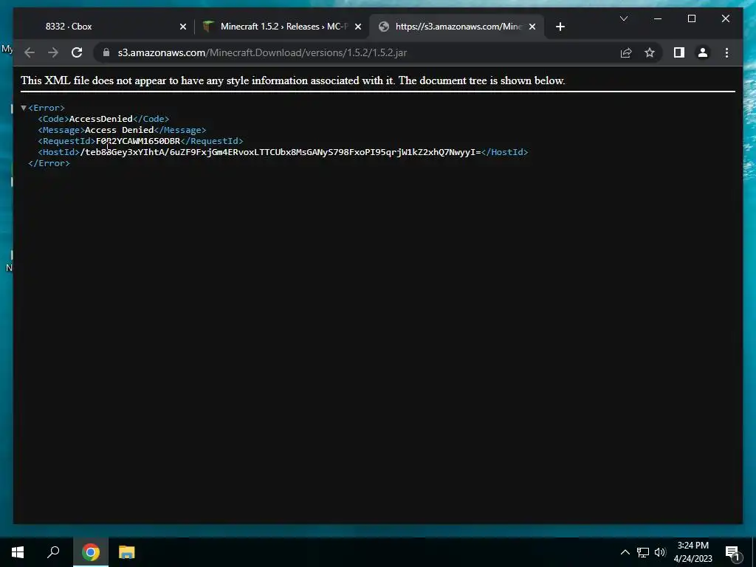Open File Explorer from taskbar
This screenshot has width=756, height=567.
coord(126,552)
